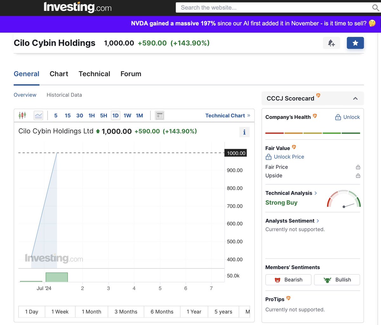Viewport: 381px width, 325px height.
Task: Select the 1D chart interval
Action: click(116, 116)
